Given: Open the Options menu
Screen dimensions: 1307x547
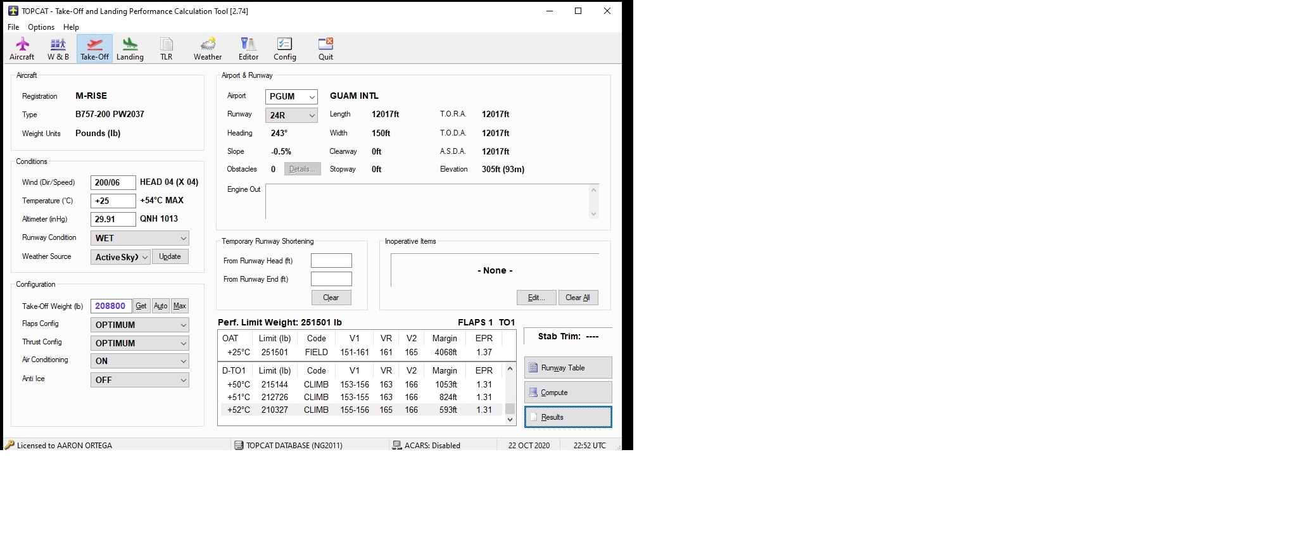Looking at the screenshot, I should pyautogui.click(x=41, y=27).
